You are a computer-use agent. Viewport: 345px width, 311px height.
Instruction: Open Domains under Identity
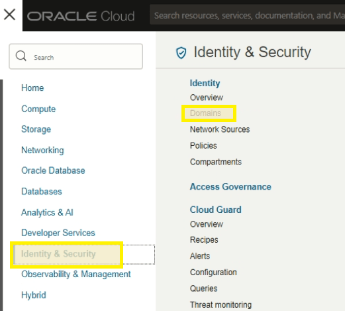(x=205, y=113)
